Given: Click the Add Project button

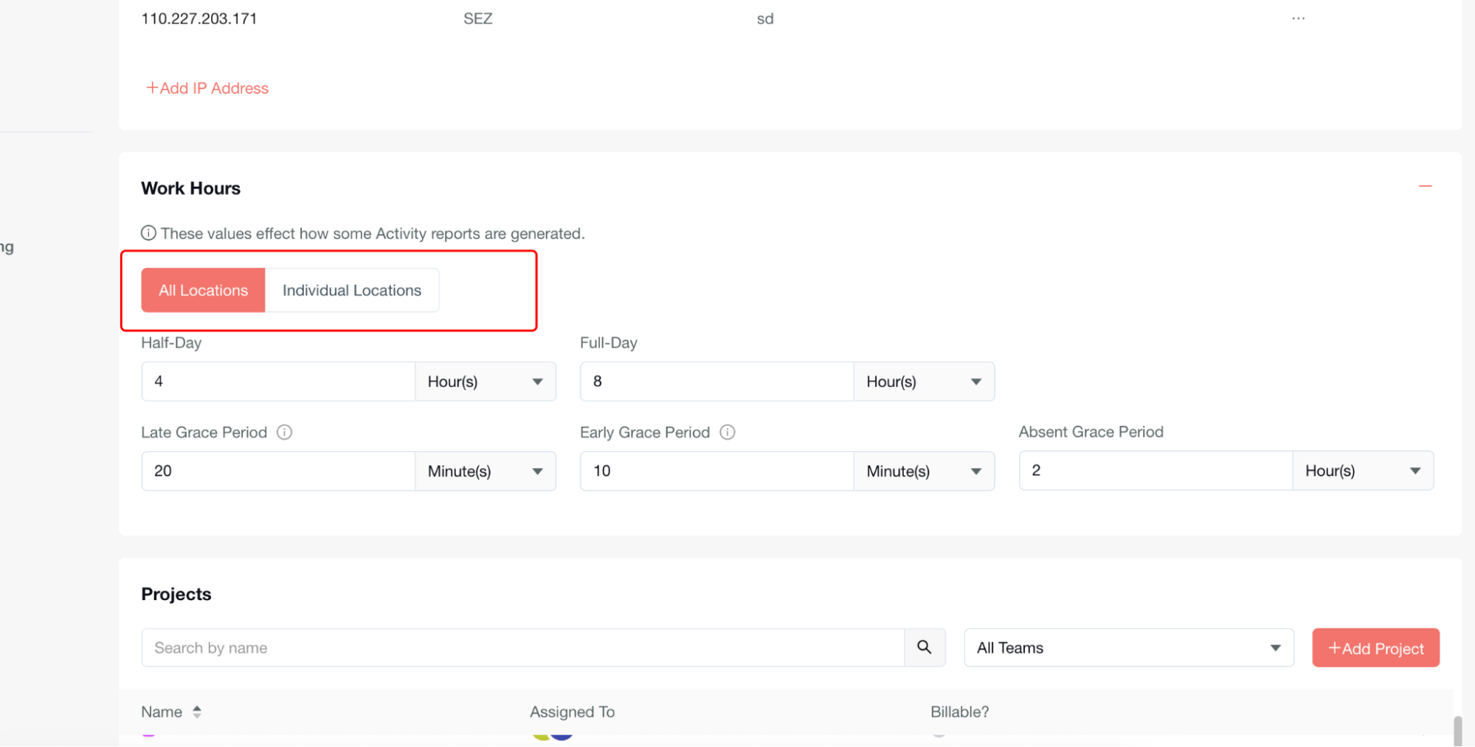Looking at the screenshot, I should point(1375,648).
